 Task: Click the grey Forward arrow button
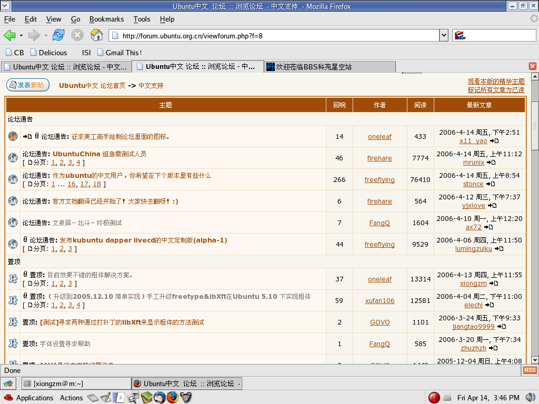click(34, 35)
